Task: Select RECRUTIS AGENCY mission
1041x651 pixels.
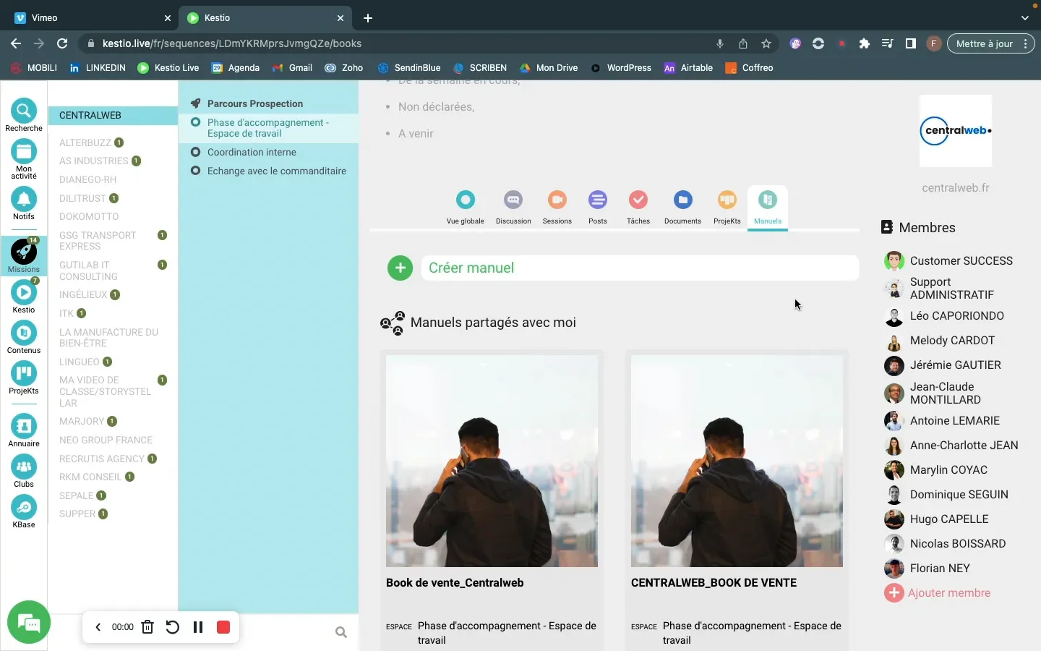Action: [102, 459]
